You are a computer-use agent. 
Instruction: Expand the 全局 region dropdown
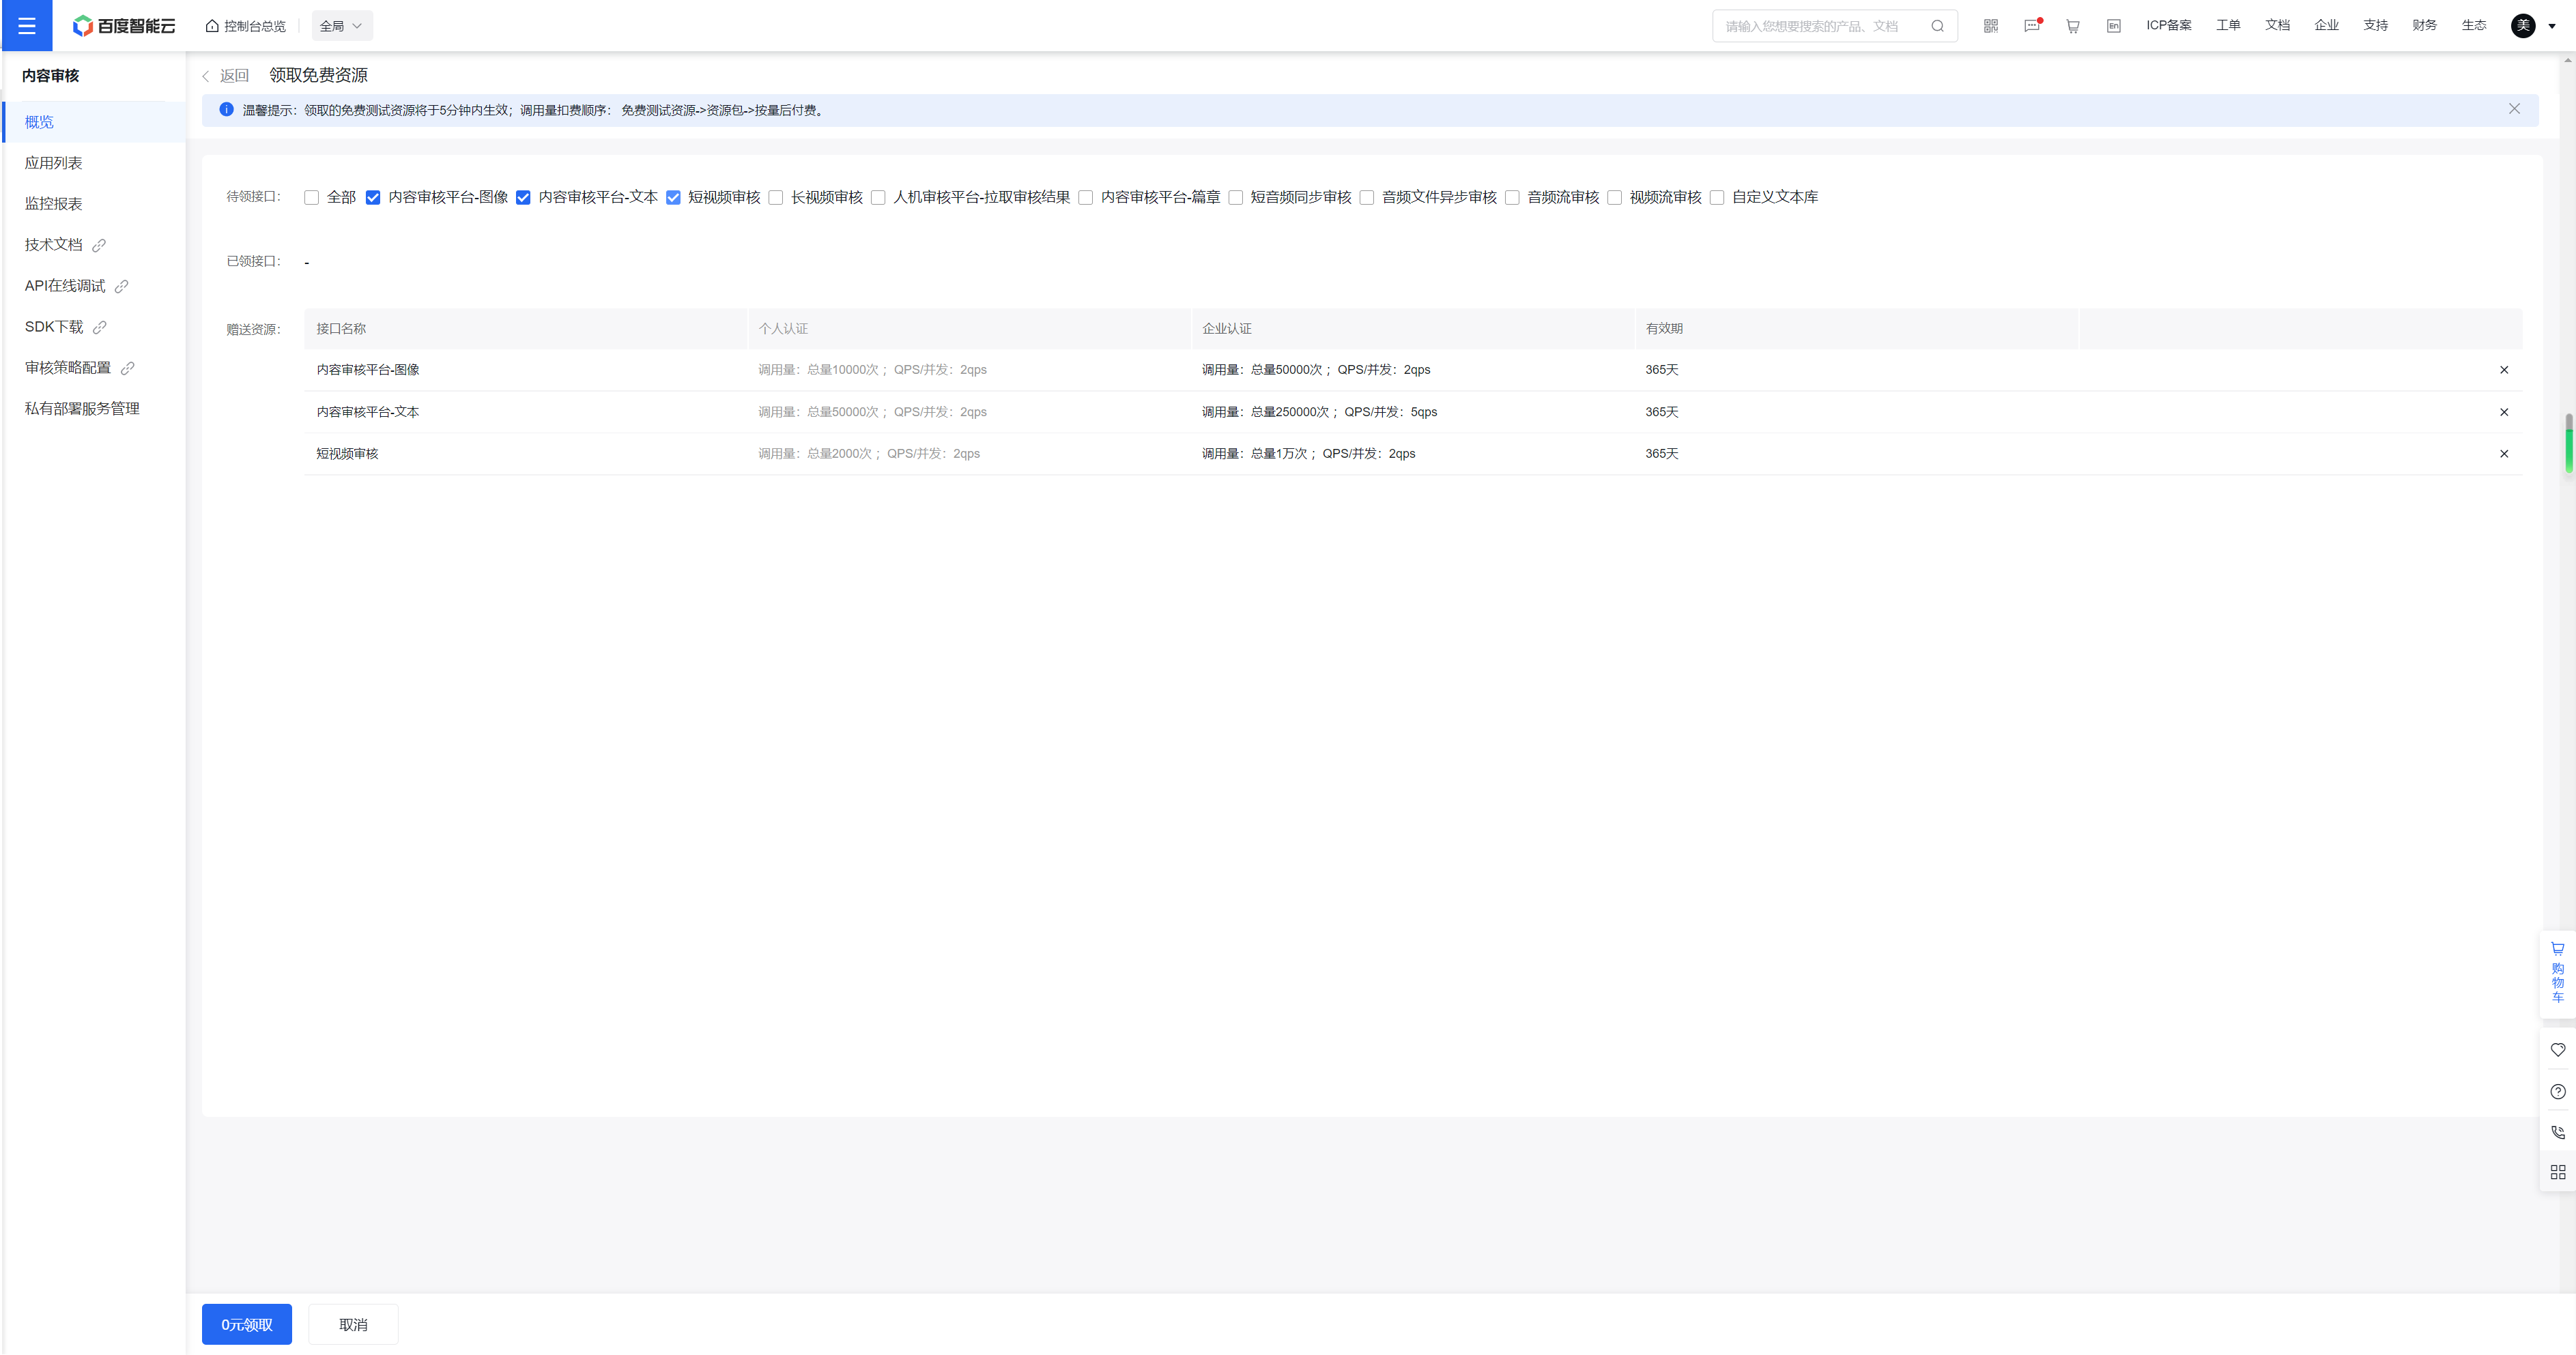pos(342,26)
